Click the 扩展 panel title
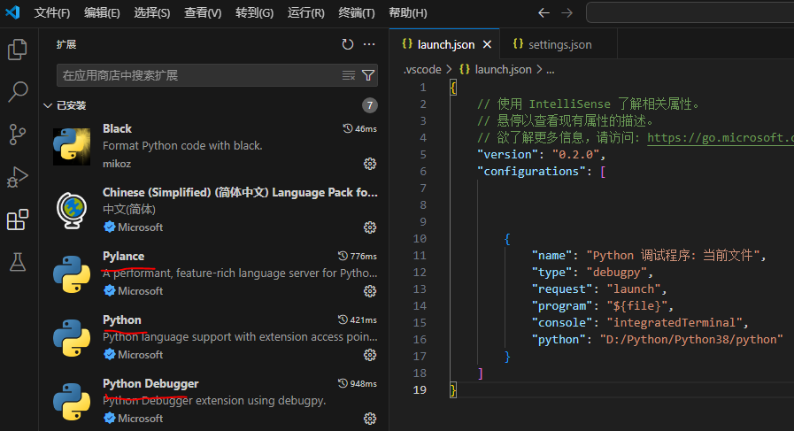Screen dimensions: 794x431 66,44
